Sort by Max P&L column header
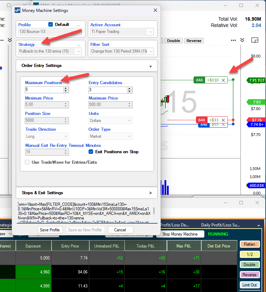This screenshot has width=266, height=292. [x=184, y=246]
